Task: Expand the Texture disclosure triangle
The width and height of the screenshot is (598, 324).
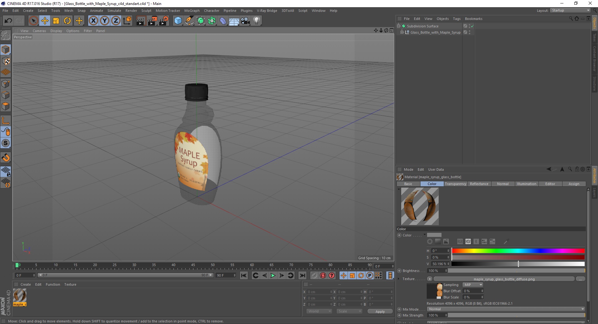Action: [399, 279]
